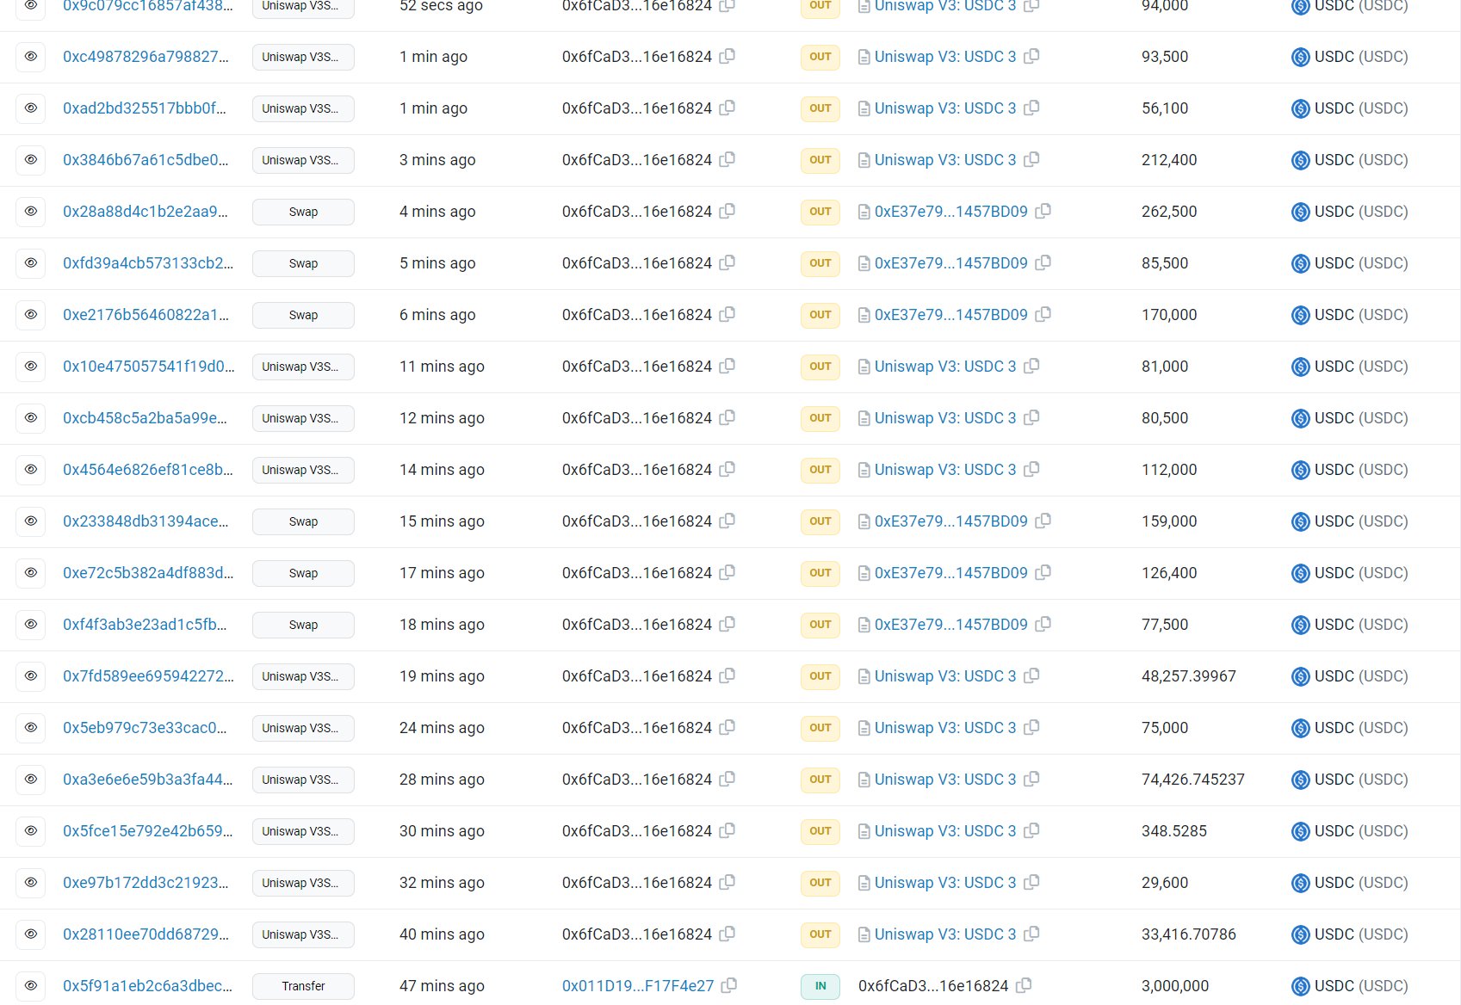Open 0xE37e79...1457BD09 link in 170,000 row
The height and width of the screenshot is (1005, 1461).
coord(951,315)
